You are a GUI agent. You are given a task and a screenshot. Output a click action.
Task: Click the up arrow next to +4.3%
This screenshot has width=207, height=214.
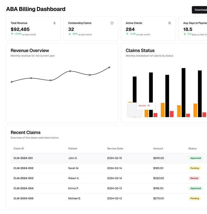coord(127,34)
